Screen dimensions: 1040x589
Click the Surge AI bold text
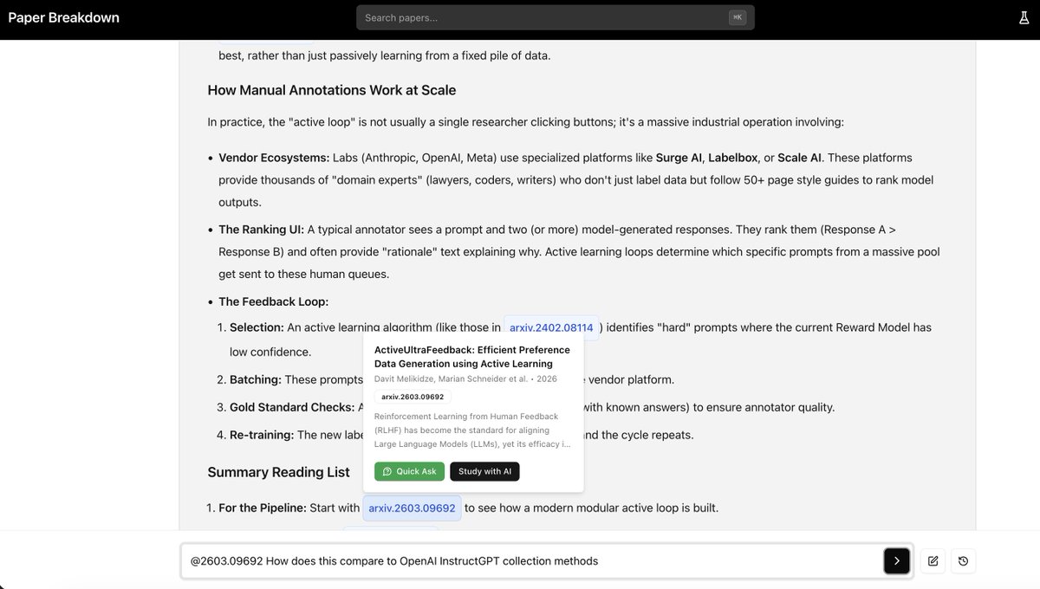pos(678,158)
